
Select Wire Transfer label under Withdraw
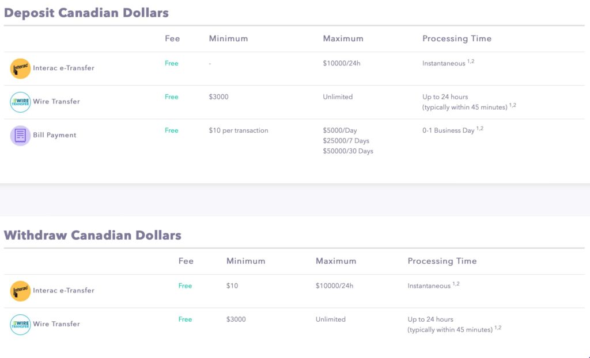(56, 324)
